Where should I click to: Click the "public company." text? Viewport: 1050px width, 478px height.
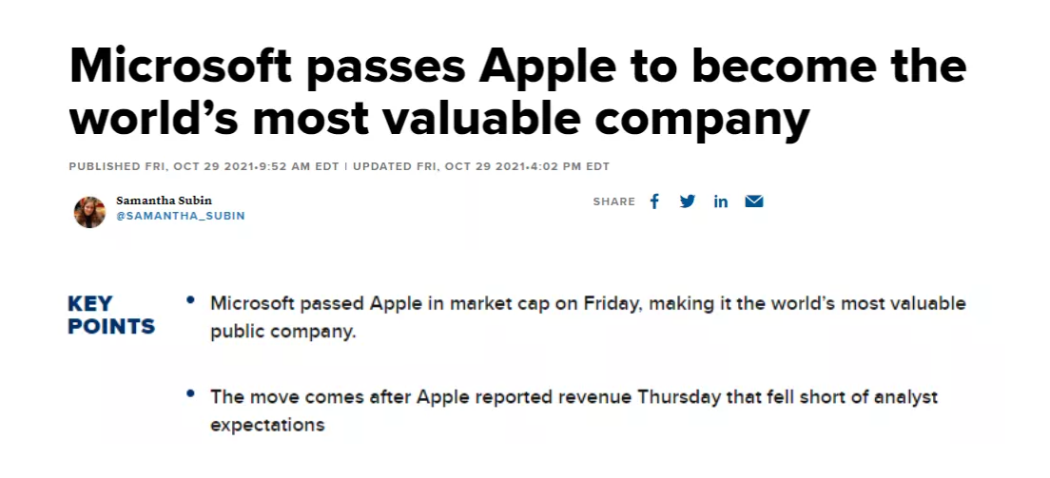tap(282, 333)
